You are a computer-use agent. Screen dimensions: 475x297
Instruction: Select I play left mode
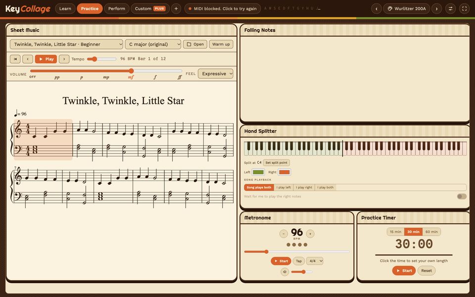(x=283, y=188)
